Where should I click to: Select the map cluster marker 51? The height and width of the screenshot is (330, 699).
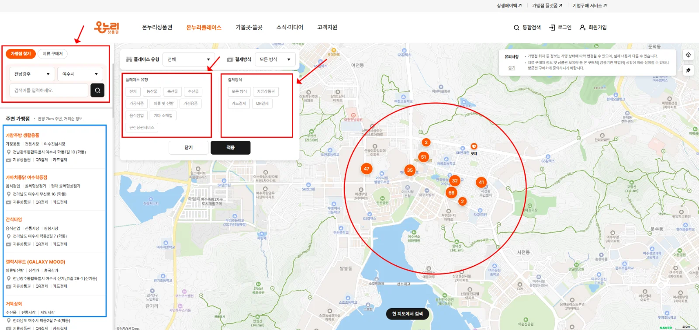point(423,157)
